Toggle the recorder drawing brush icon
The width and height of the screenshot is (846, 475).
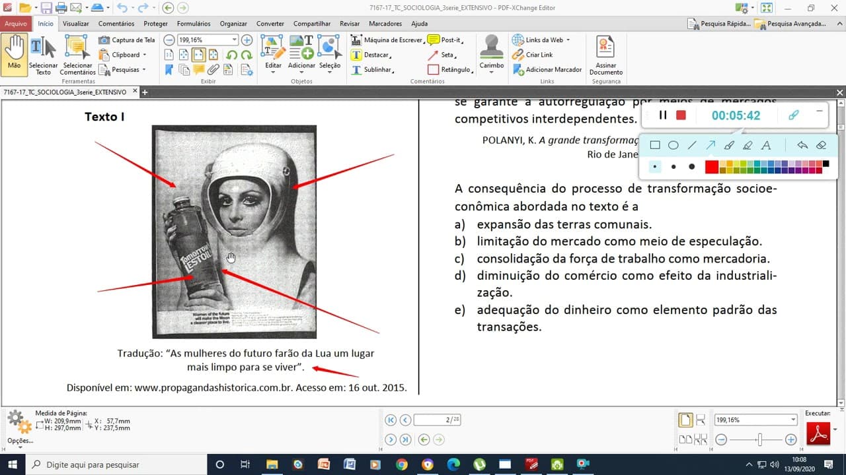(794, 115)
